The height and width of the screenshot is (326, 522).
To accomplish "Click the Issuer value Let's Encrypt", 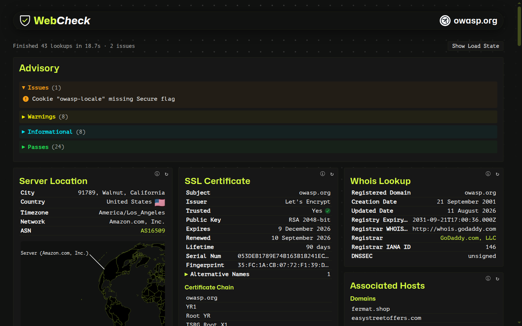I will [308, 202].
